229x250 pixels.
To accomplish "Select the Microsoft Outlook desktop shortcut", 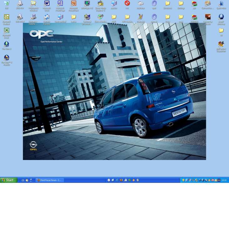I will [6, 17].
